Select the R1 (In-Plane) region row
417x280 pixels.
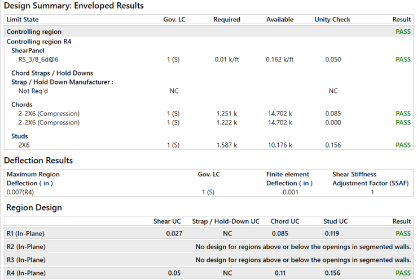[x=25, y=233]
